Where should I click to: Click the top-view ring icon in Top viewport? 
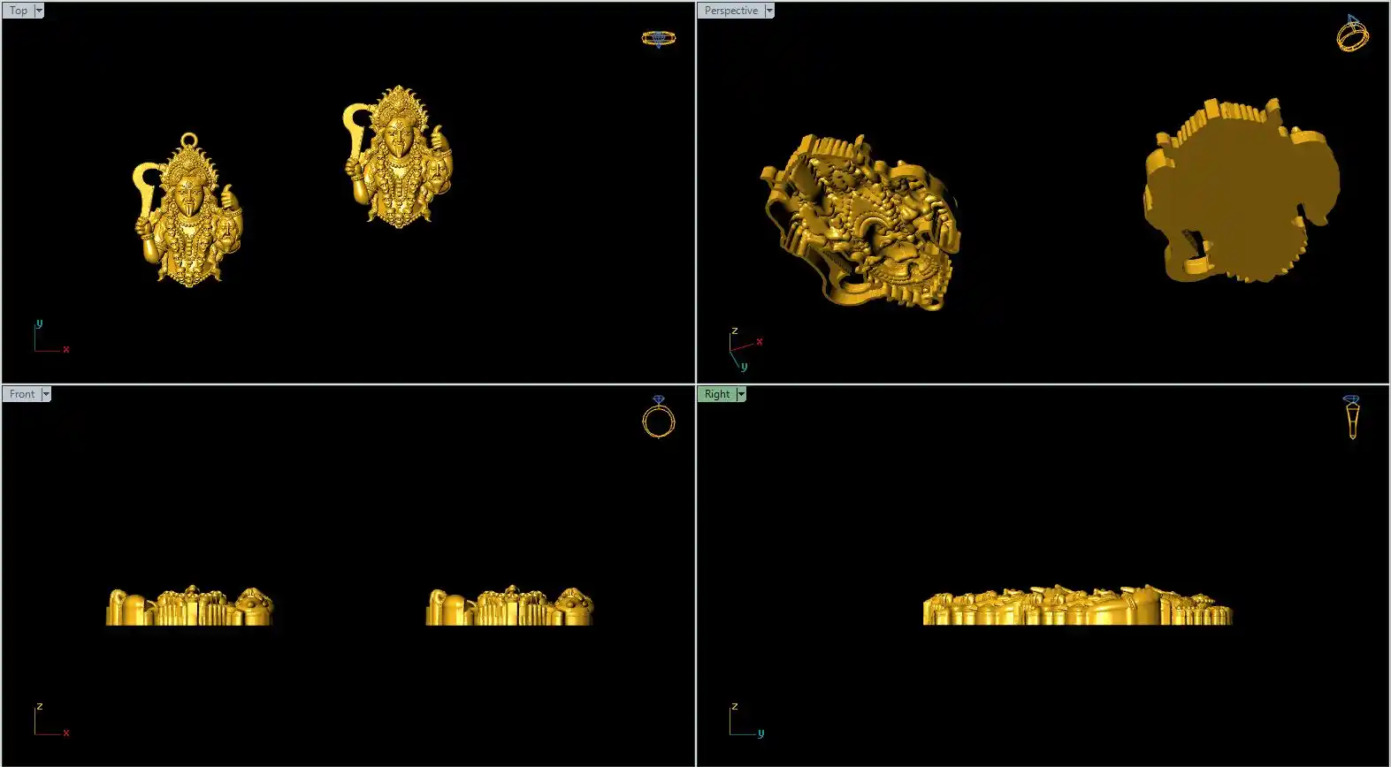(x=658, y=38)
